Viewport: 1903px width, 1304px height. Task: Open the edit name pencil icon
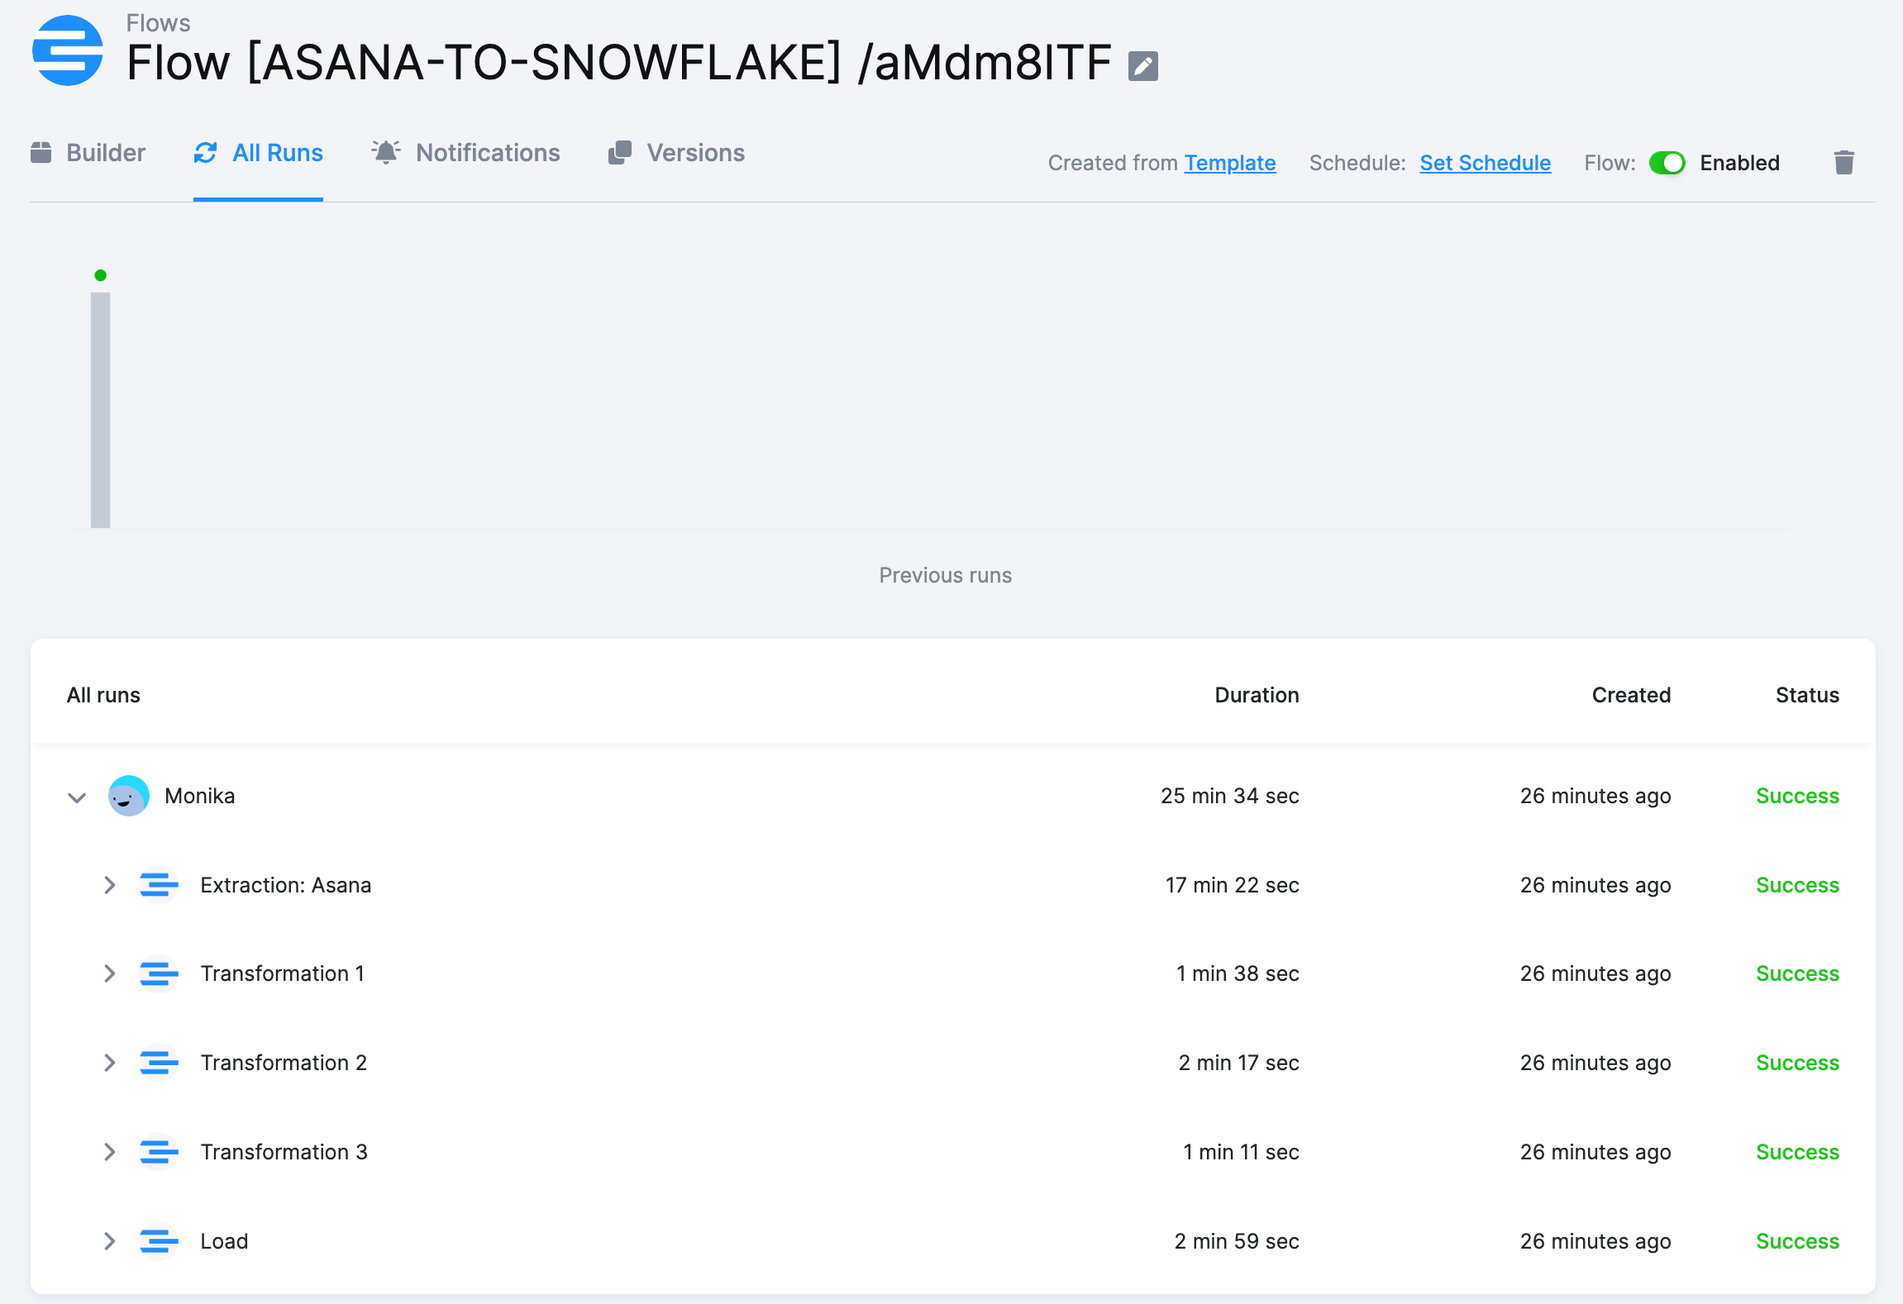click(x=1142, y=65)
